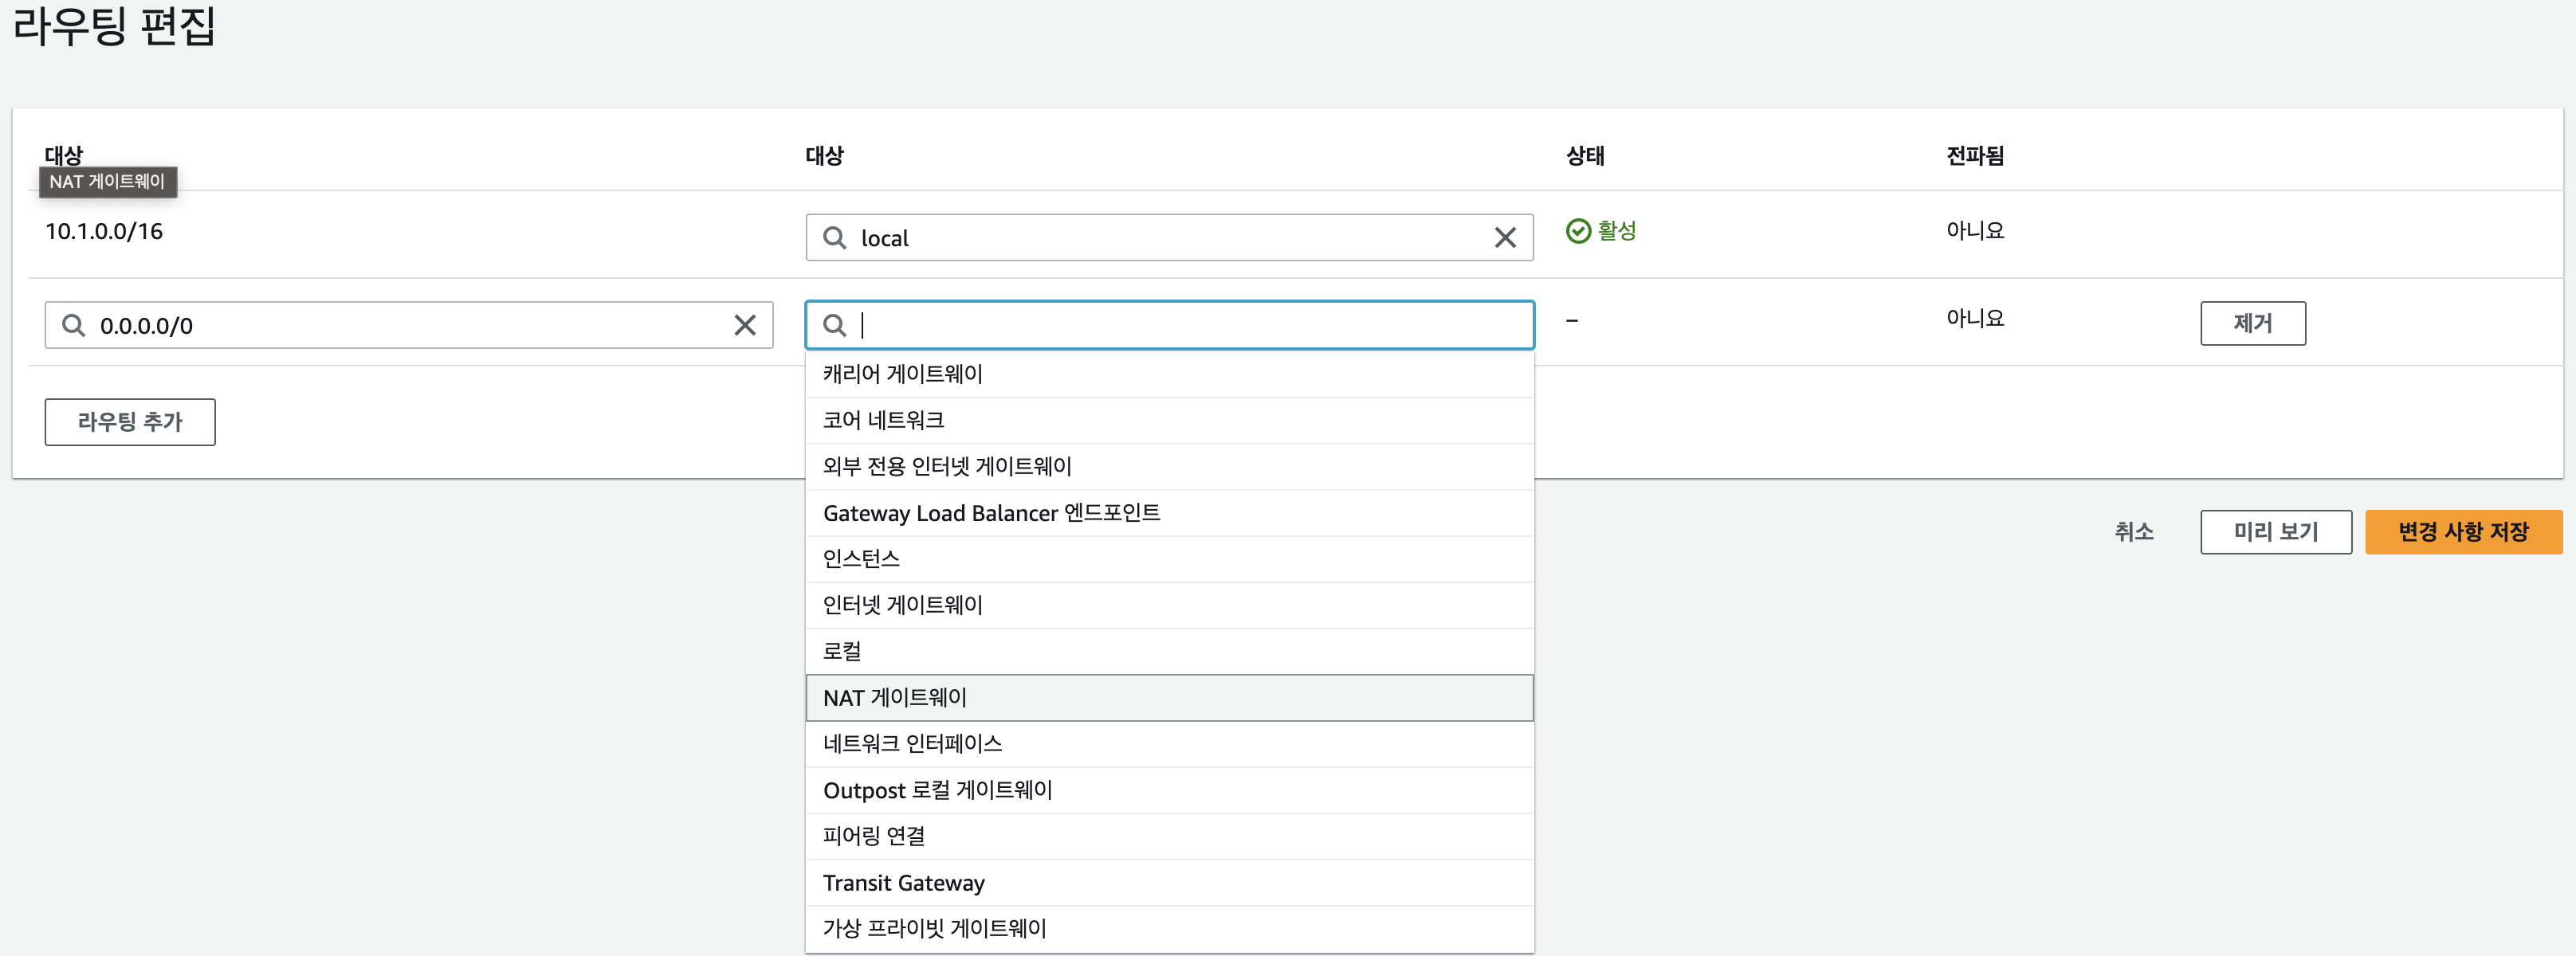The width and height of the screenshot is (2576, 956).
Task: Choose 코어 네트워크 option
Action: [x=1169, y=420]
